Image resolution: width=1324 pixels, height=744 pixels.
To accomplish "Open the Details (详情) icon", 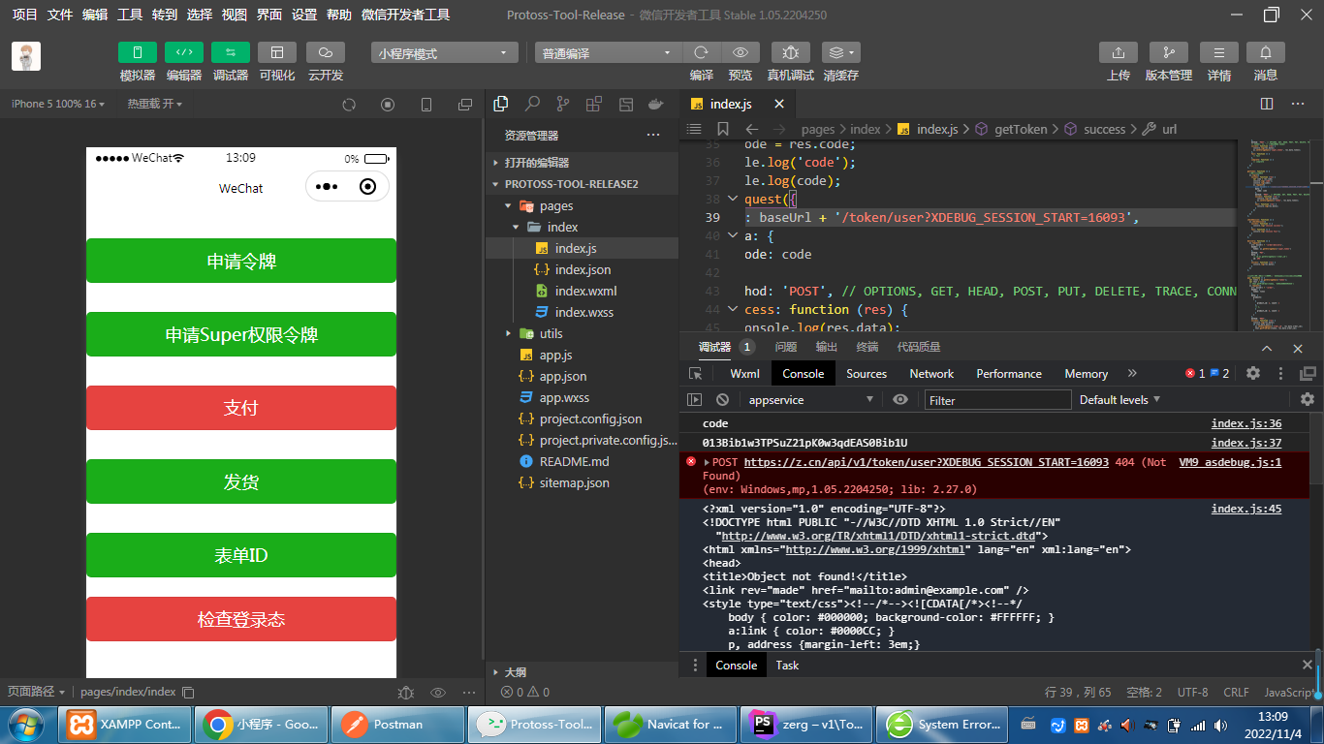I will point(1219,52).
